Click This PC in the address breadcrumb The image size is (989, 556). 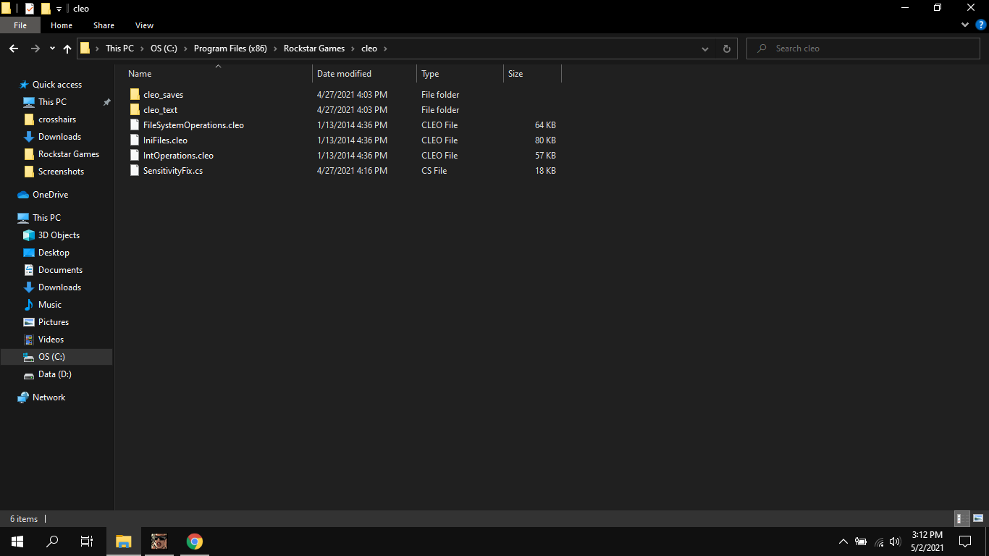(119, 49)
